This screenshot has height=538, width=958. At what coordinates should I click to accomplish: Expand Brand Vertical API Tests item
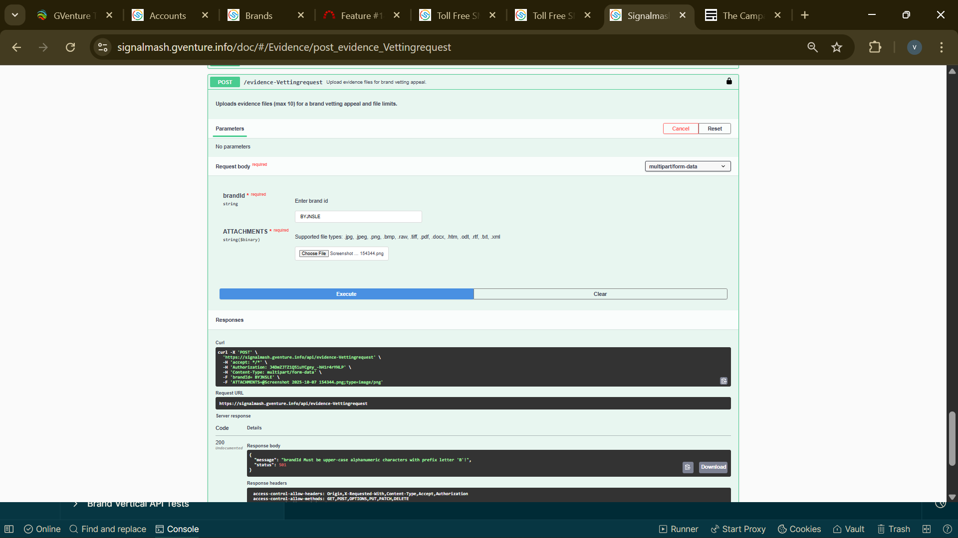[75, 504]
